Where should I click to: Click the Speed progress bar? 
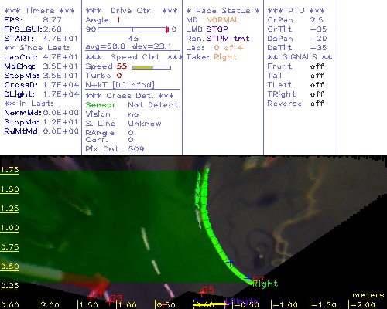pyautogui.click(x=151, y=67)
